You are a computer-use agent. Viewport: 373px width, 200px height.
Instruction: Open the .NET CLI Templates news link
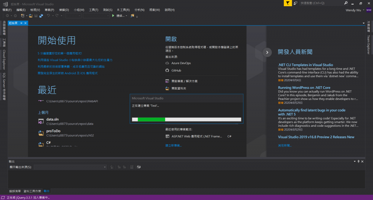[x=306, y=65]
